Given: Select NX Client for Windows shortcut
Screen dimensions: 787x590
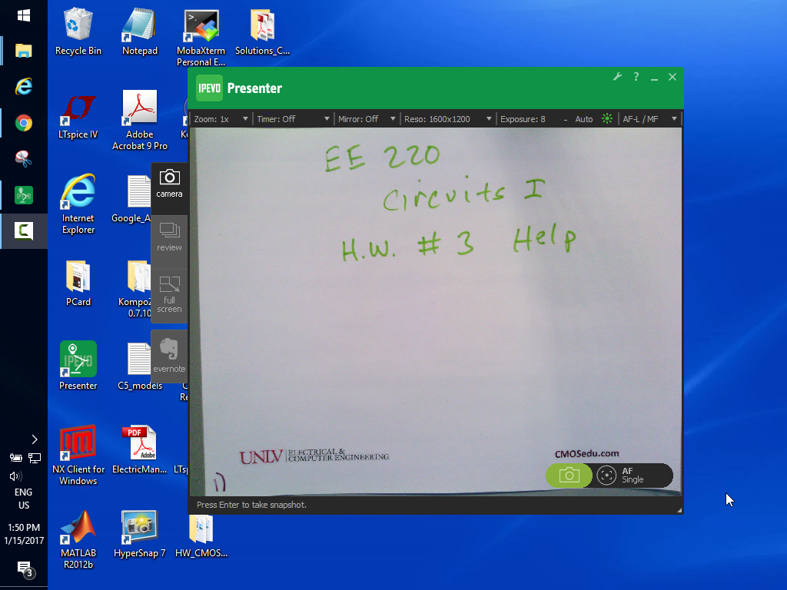Looking at the screenshot, I should coord(78,456).
